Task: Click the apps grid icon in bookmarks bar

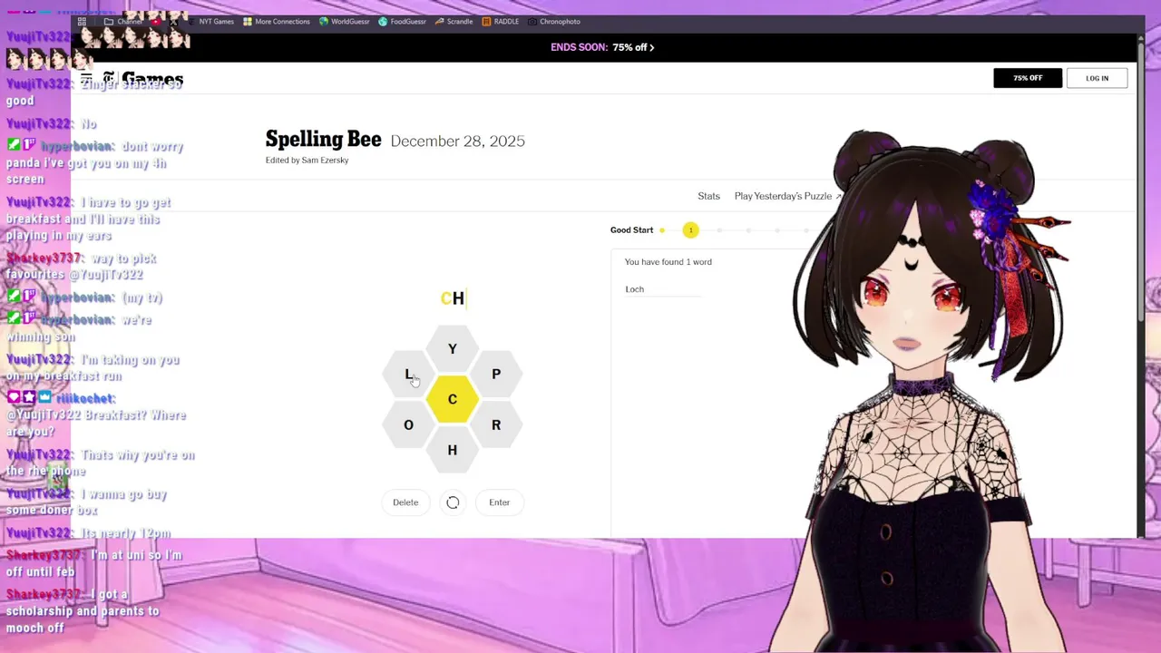Action: pos(82,21)
